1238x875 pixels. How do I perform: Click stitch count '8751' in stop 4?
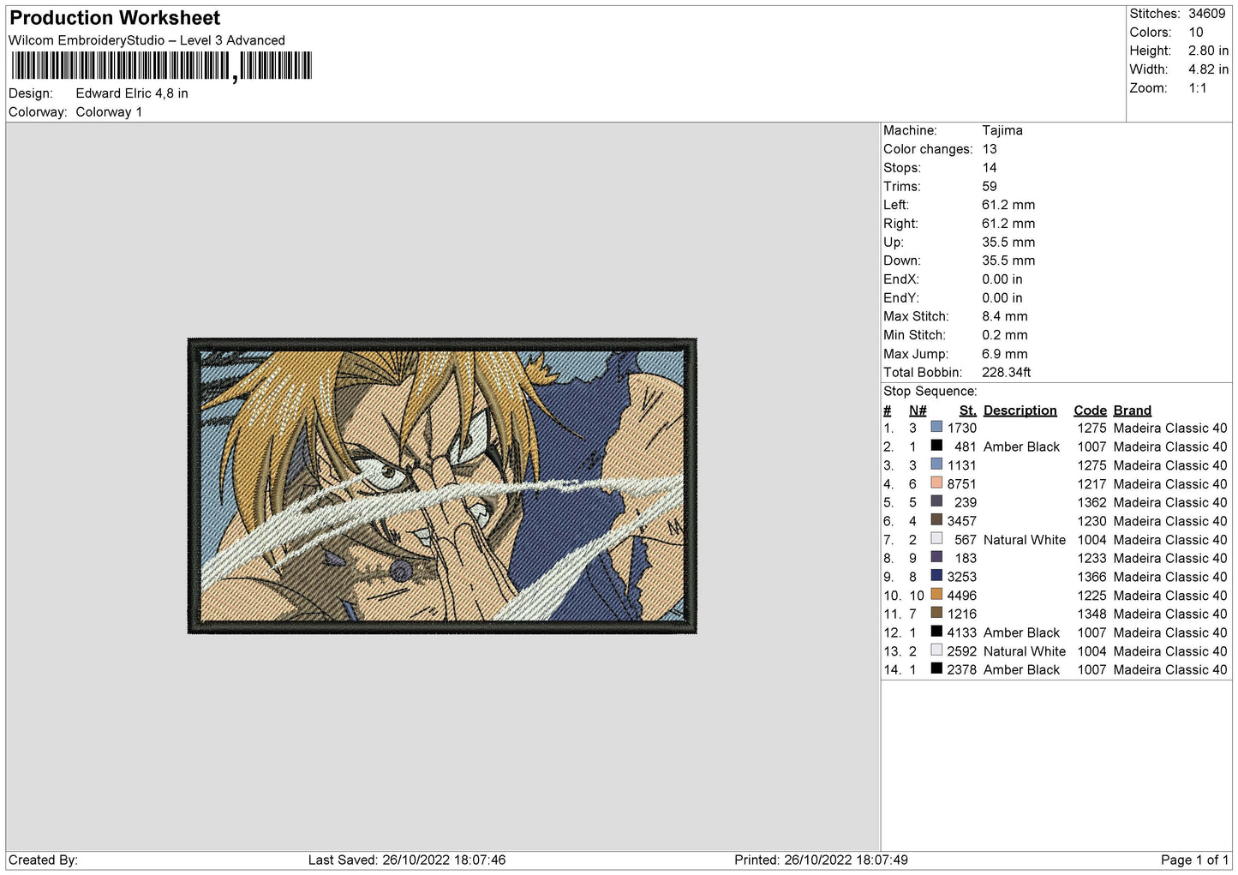point(962,484)
